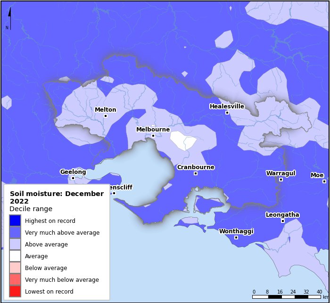Select the Lowest on record legend swatch
This screenshot has height=303, width=330.
click(15, 291)
